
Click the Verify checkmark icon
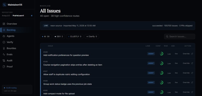click(4, 42)
